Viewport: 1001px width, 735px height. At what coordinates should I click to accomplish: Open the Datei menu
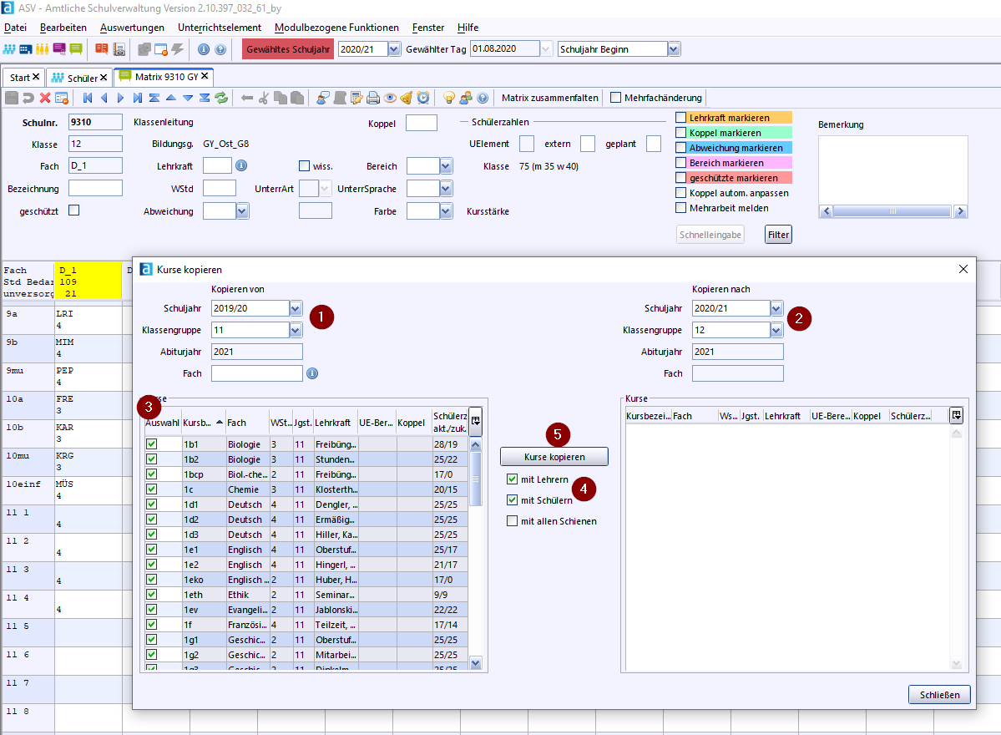tap(15, 28)
